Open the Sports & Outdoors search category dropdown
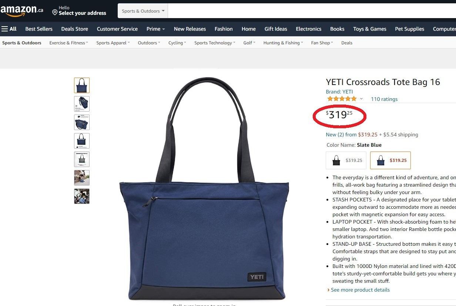 click(x=143, y=11)
